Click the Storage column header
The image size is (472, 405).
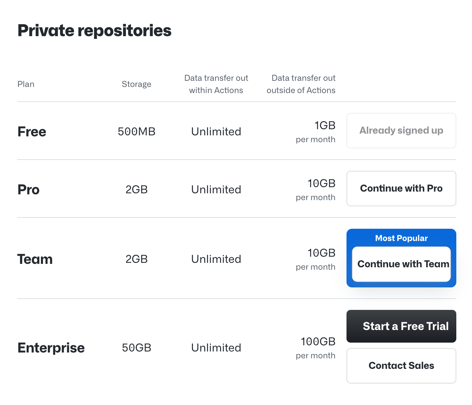click(136, 84)
